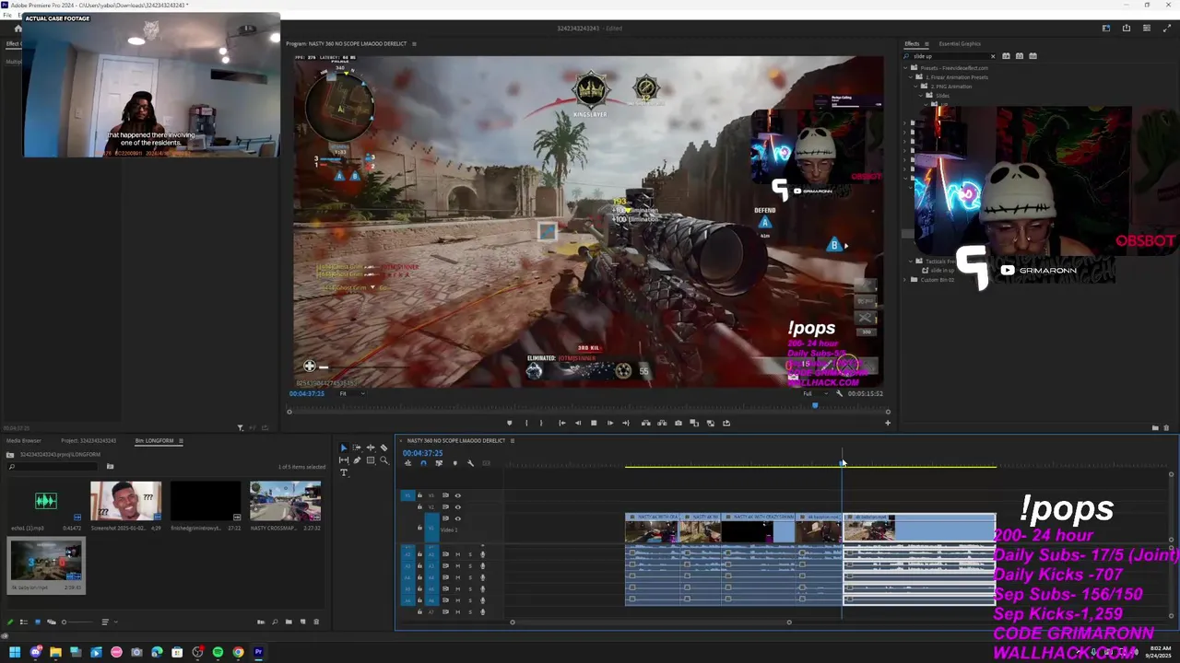Open the Full playback resolution dropdown
The width and height of the screenshot is (1180, 663).
813,393
